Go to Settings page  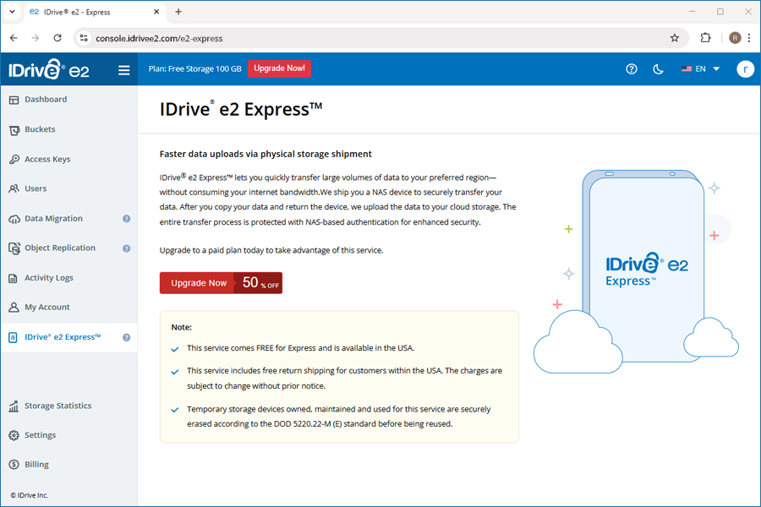tap(69, 435)
